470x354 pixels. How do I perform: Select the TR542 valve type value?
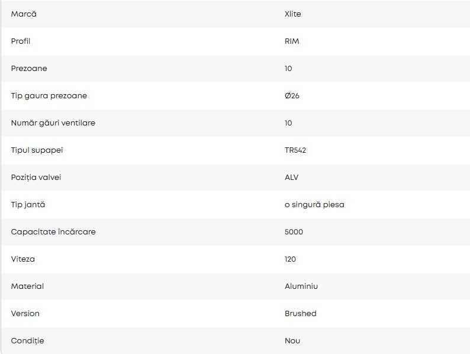(x=295, y=150)
